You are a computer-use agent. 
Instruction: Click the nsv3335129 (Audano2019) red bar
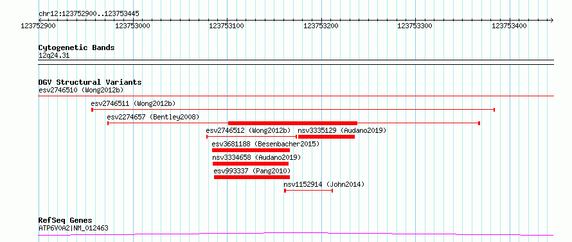pos(326,137)
